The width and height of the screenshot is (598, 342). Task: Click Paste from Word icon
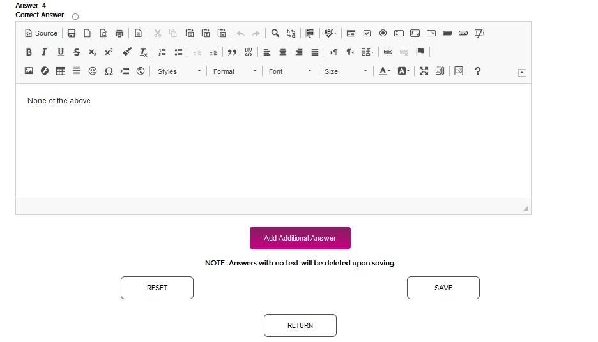pyautogui.click(x=222, y=33)
